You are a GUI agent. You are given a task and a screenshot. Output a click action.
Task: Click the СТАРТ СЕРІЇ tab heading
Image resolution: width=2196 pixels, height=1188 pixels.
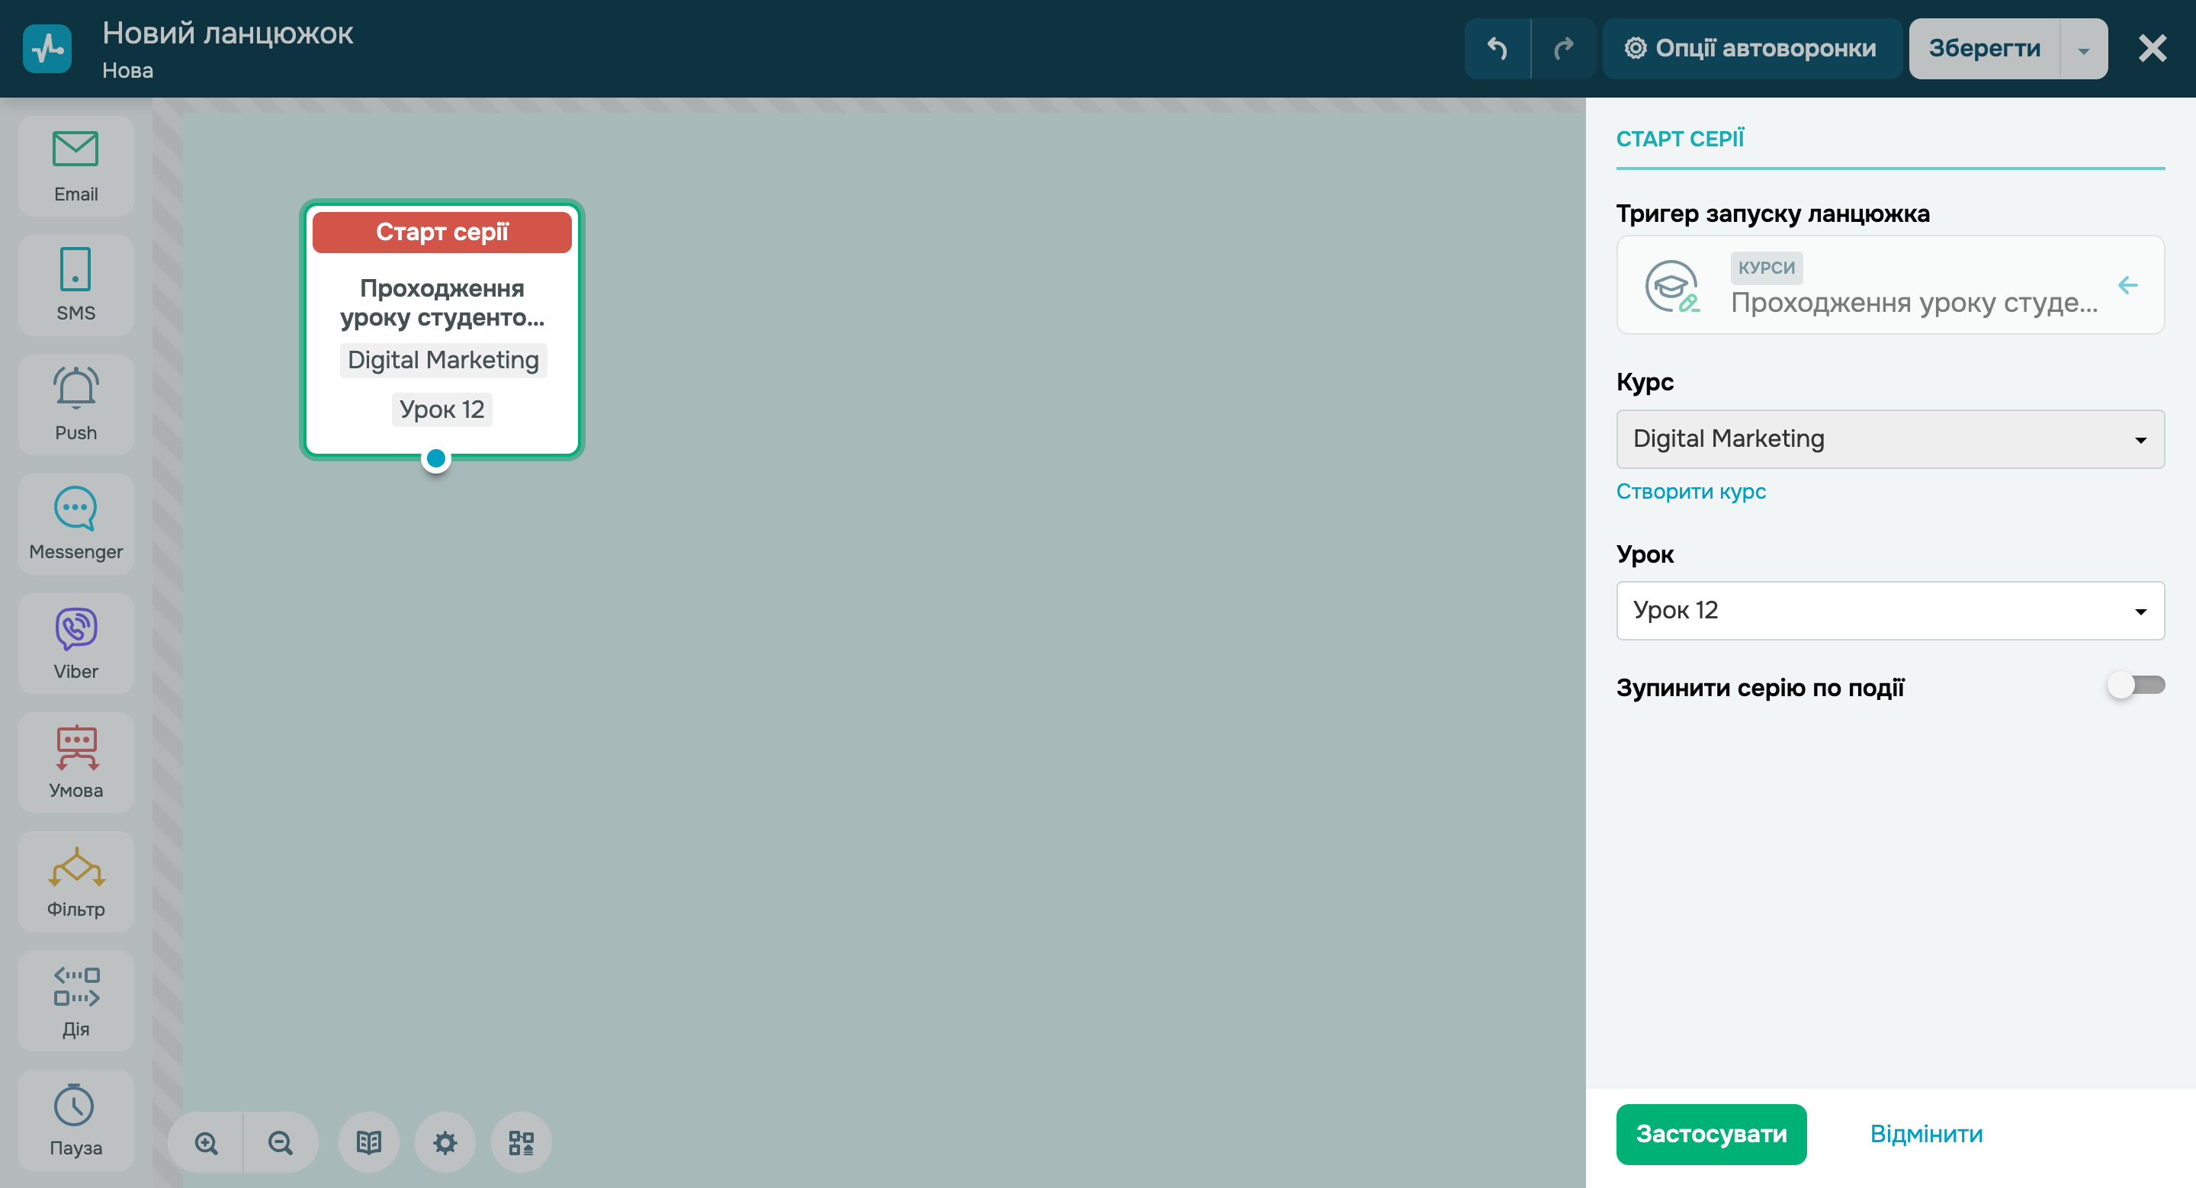click(1679, 139)
